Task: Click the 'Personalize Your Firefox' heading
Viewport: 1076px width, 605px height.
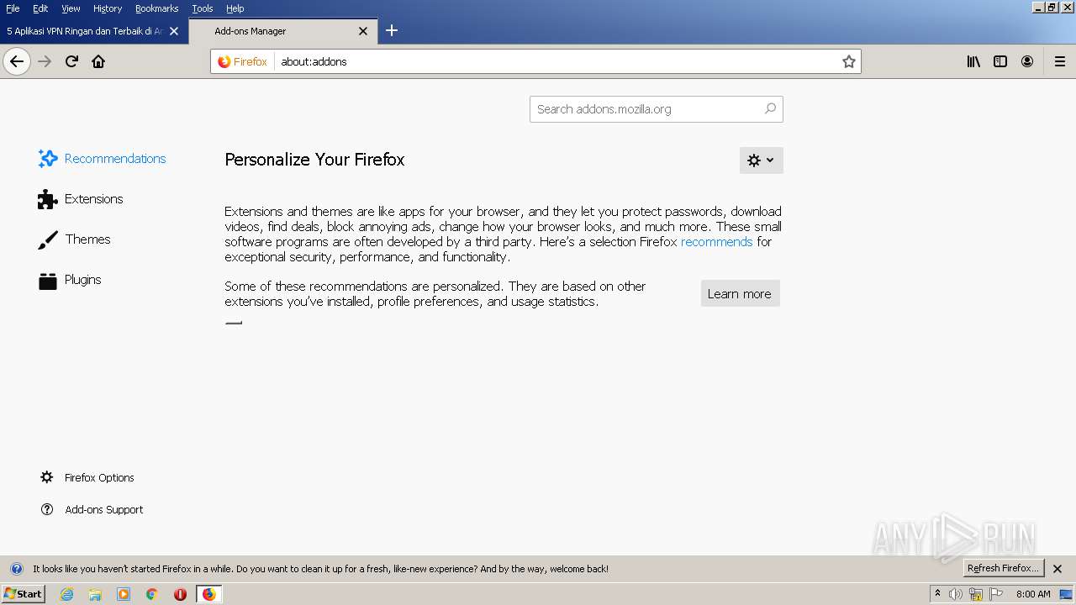Action: 314,160
